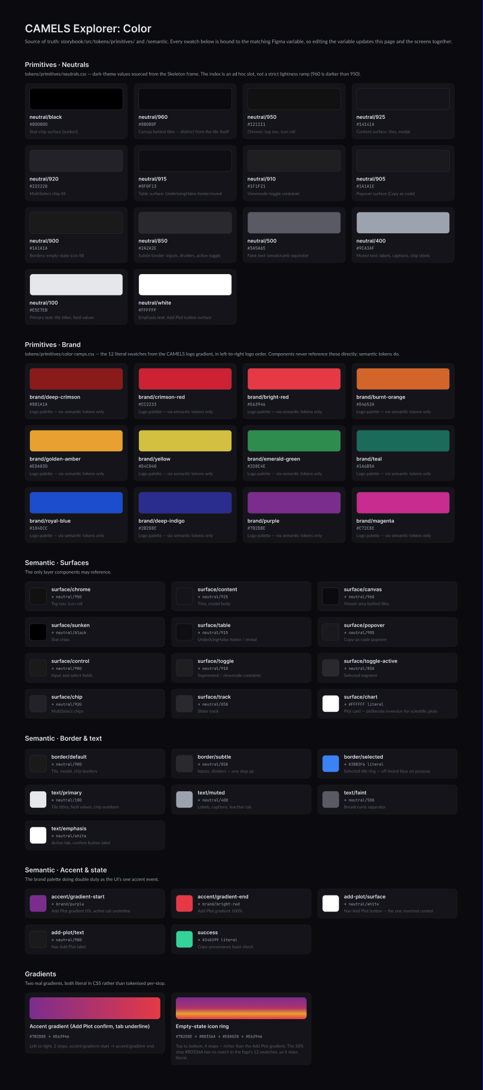Screen dimensions: 483x1090
Task: Click the brand/magenta swatch
Action: [x=403, y=502]
